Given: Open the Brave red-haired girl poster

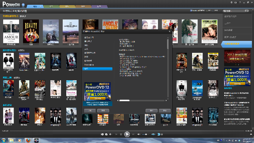Looking at the screenshot, I should 8,88.
